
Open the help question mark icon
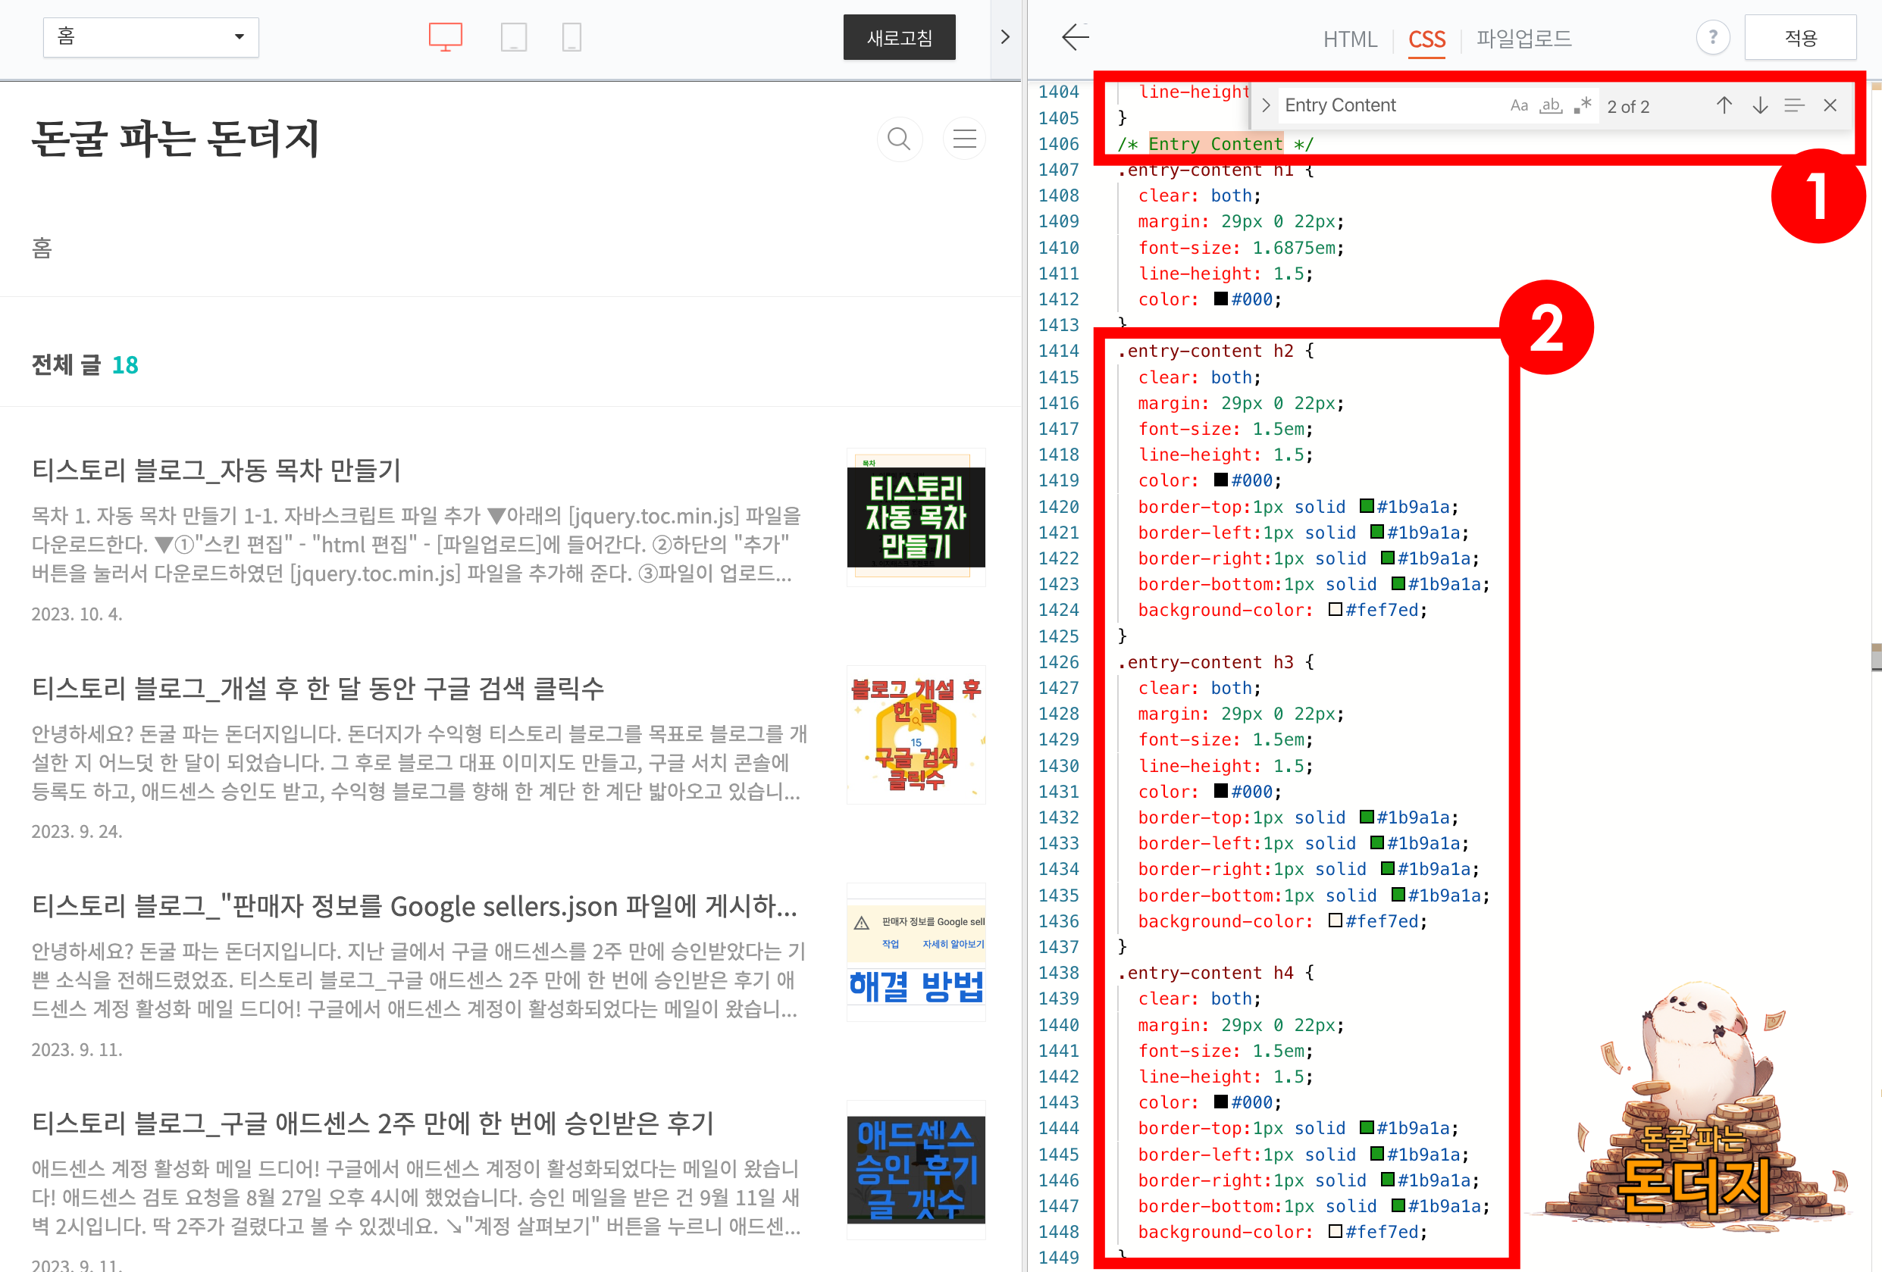1713,37
